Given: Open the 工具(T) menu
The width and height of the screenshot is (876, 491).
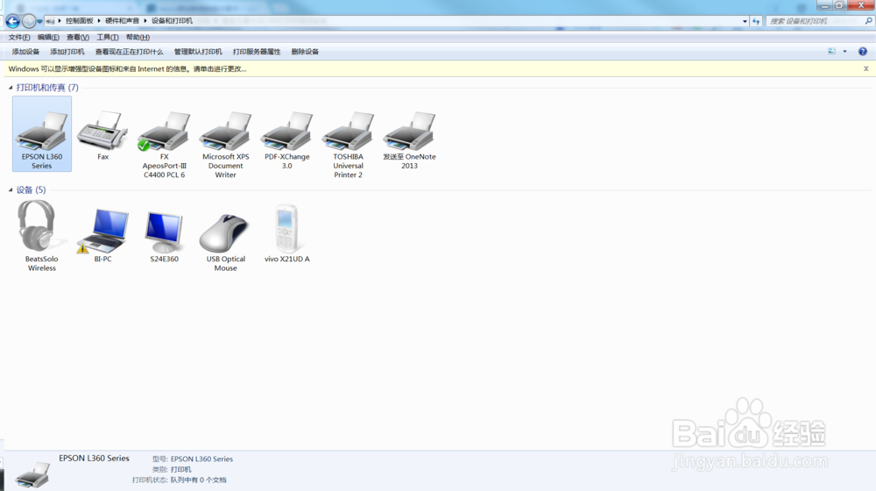Looking at the screenshot, I should (107, 38).
